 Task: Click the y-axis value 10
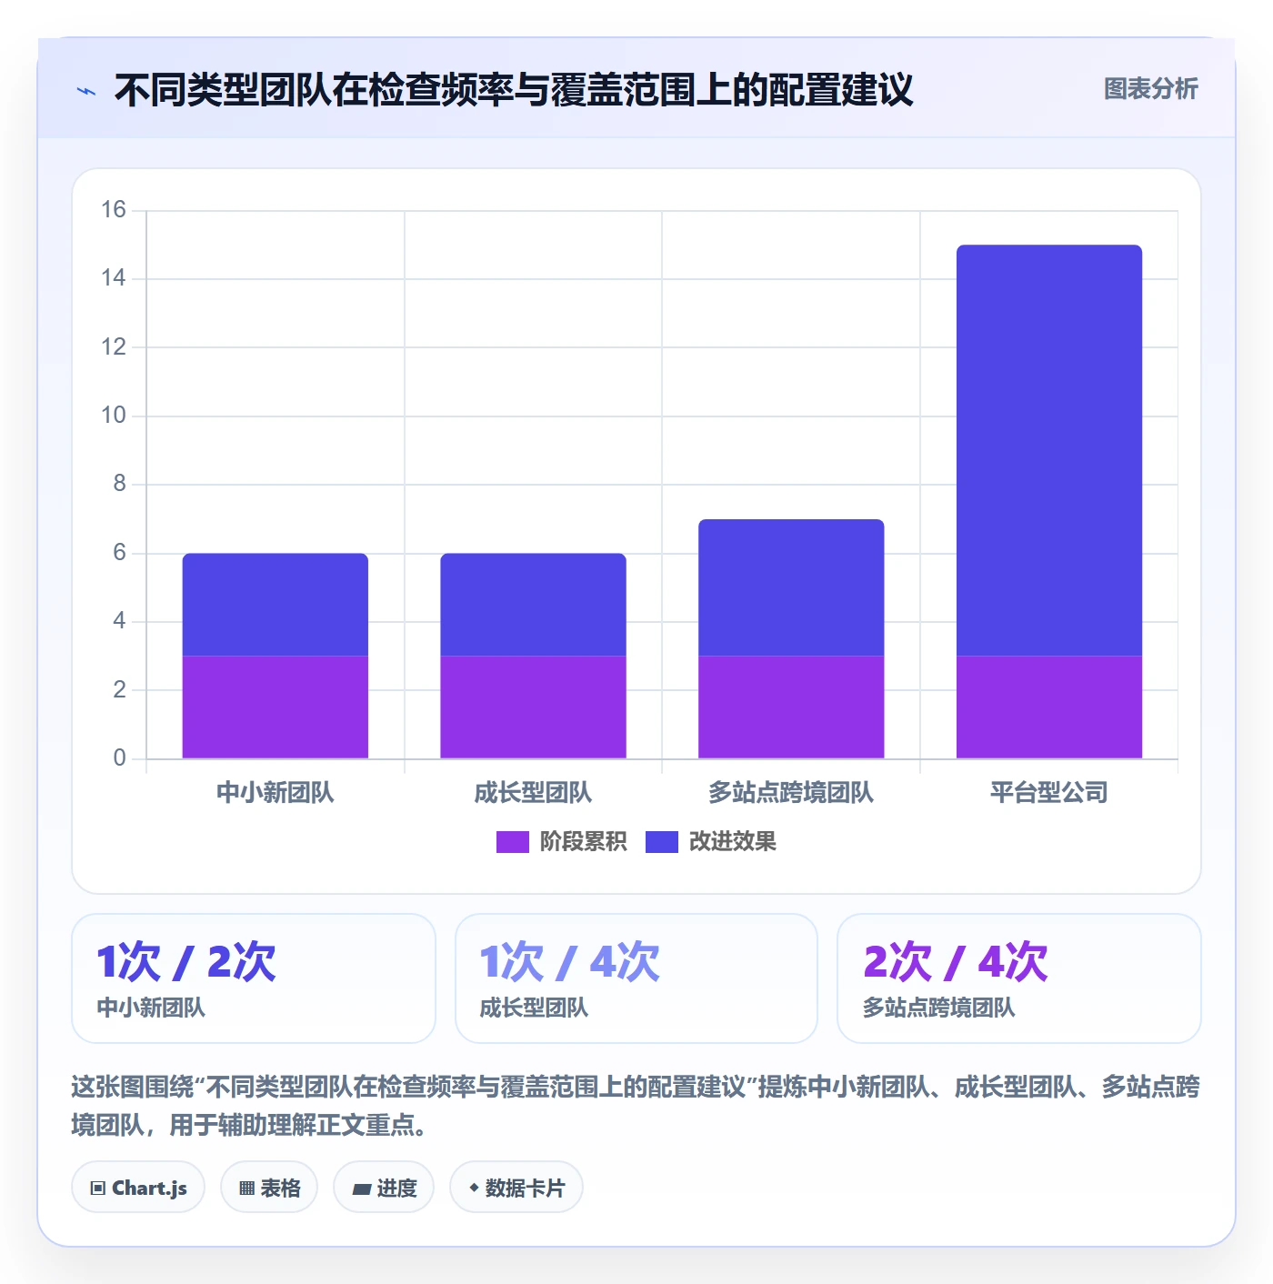click(114, 416)
